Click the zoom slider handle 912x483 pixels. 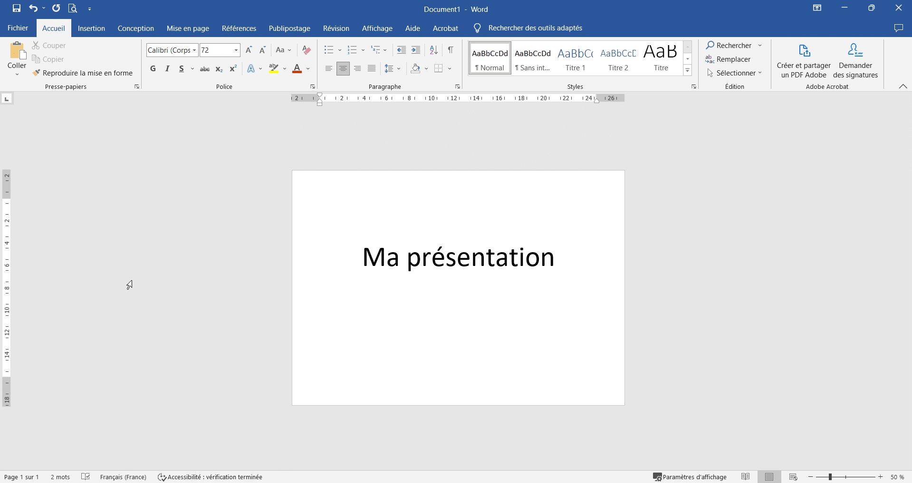click(x=830, y=477)
